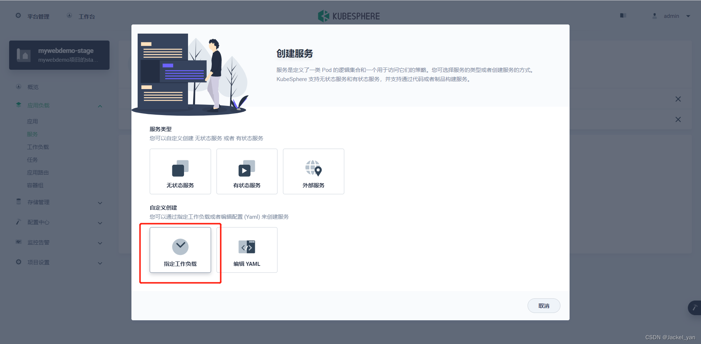This screenshot has height=344, width=701.
Task: Switch to the 工作台 workspace view
Action: click(87, 16)
